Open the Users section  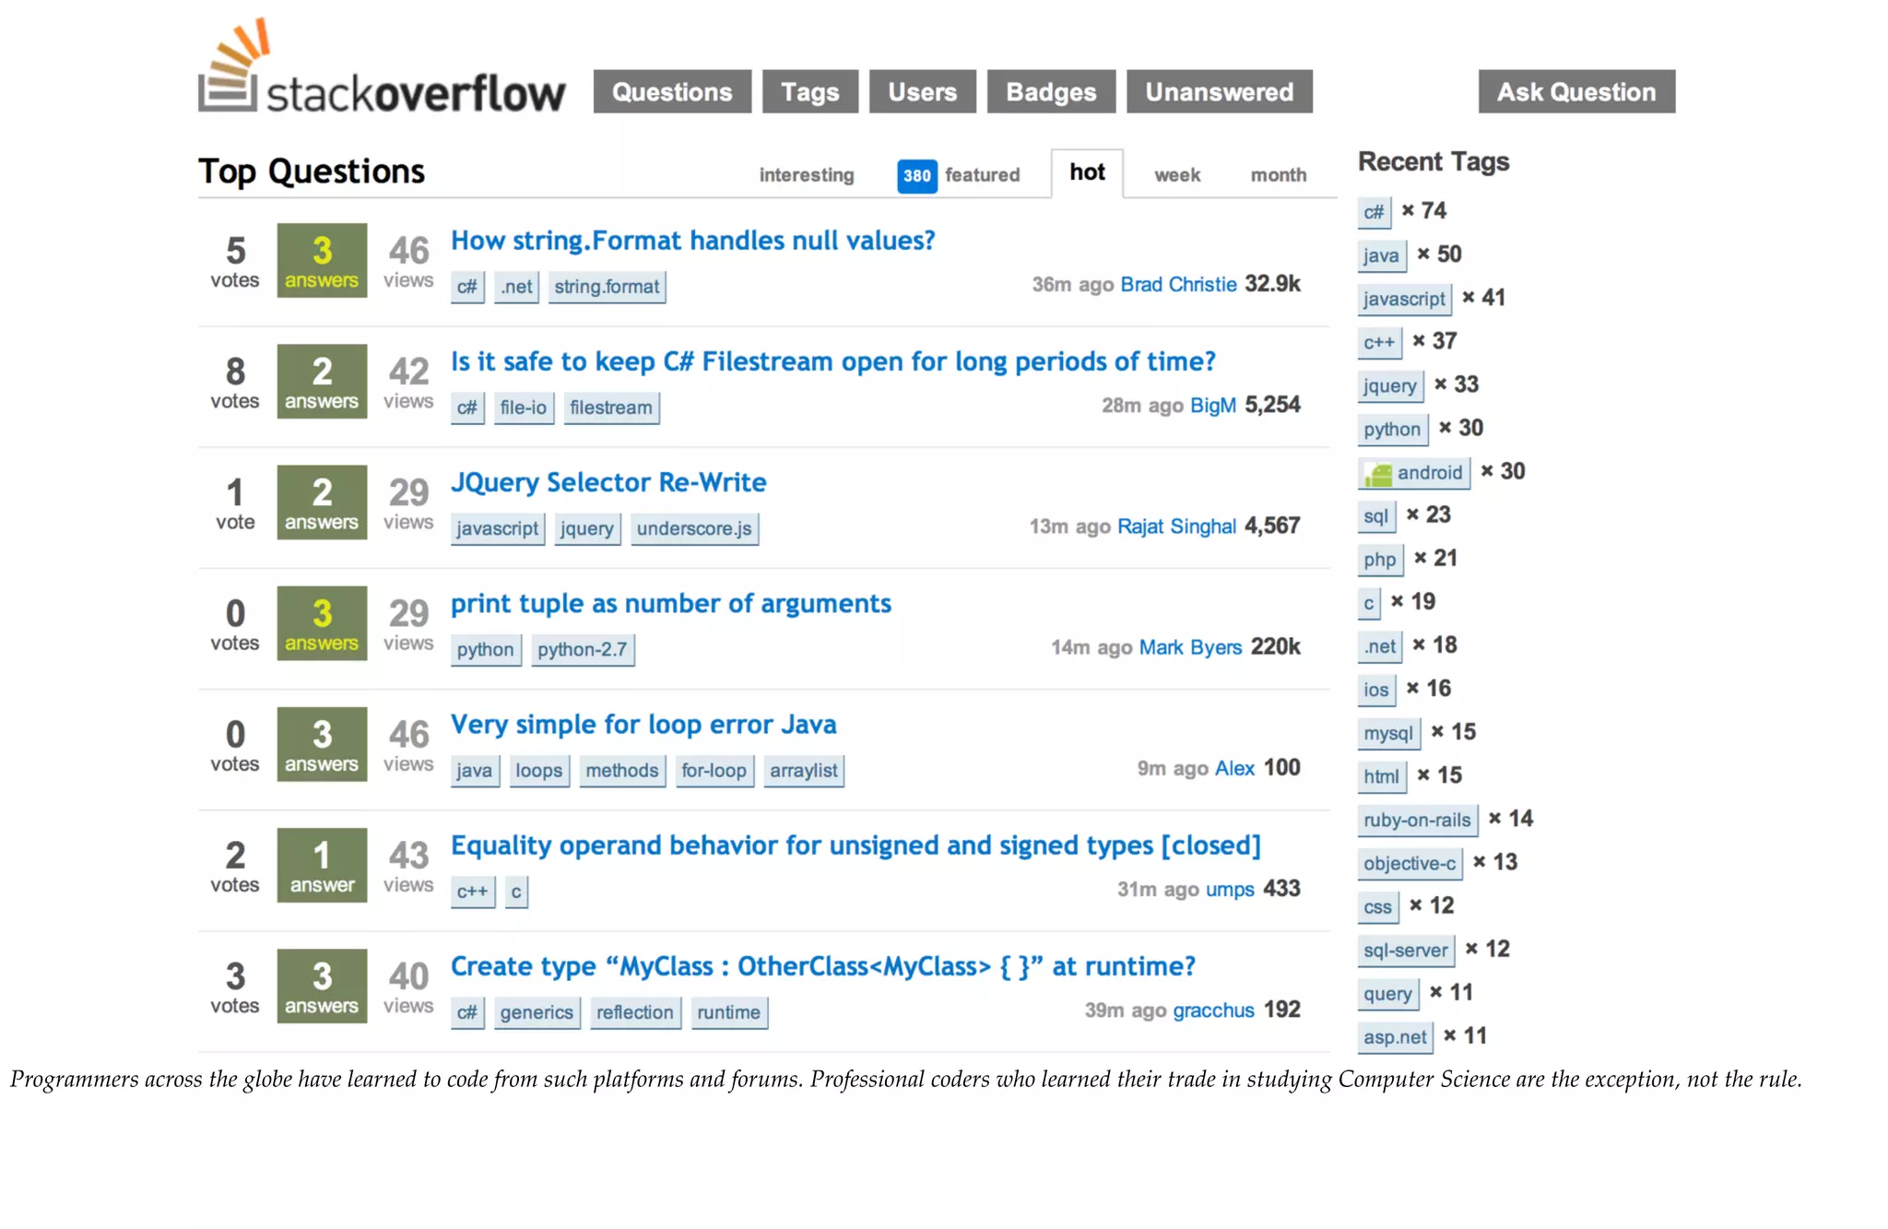922,92
